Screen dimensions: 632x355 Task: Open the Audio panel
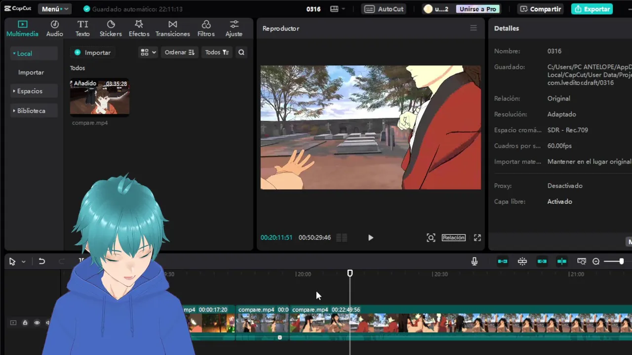point(54,29)
